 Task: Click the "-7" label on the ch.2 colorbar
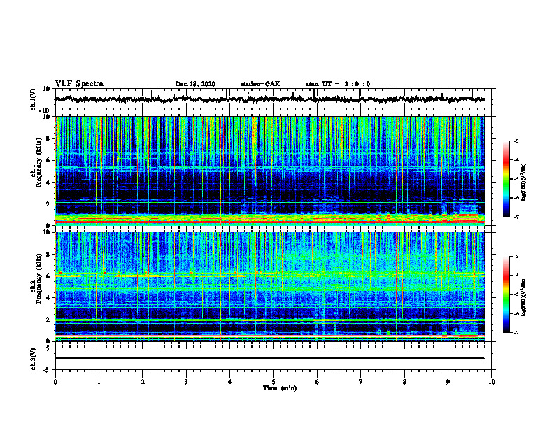(x=516, y=332)
